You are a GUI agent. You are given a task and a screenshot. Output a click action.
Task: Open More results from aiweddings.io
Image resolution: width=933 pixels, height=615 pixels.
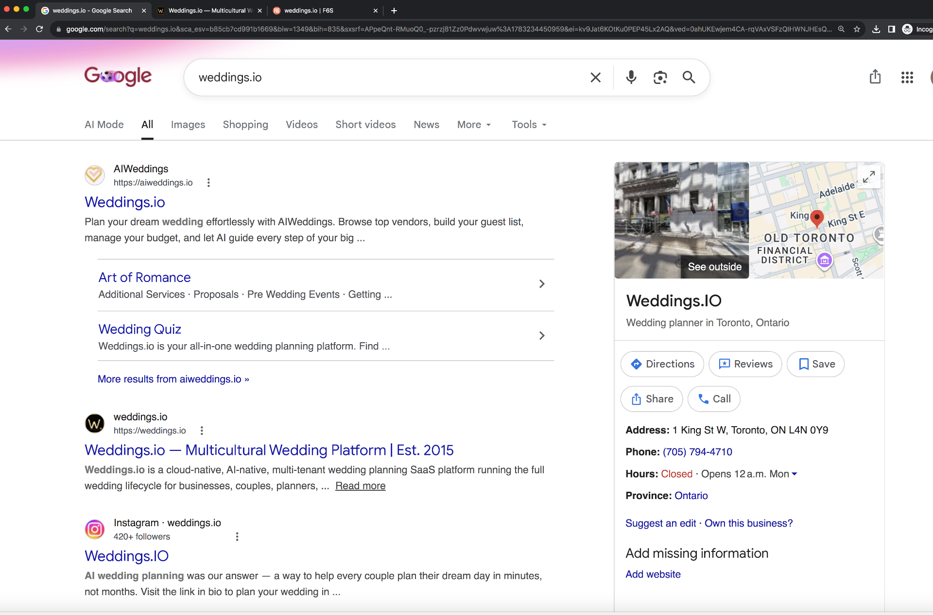click(173, 379)
